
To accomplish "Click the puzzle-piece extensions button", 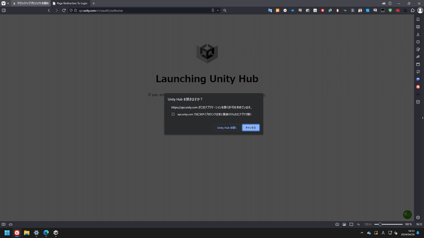I will pyautogui.click(x=413, y=11).
